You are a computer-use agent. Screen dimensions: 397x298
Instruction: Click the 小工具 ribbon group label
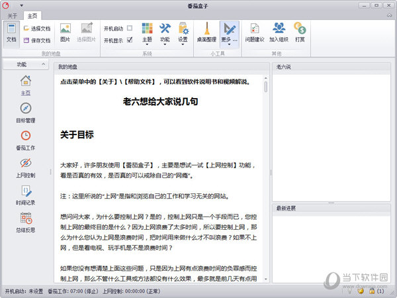point(218,54)
